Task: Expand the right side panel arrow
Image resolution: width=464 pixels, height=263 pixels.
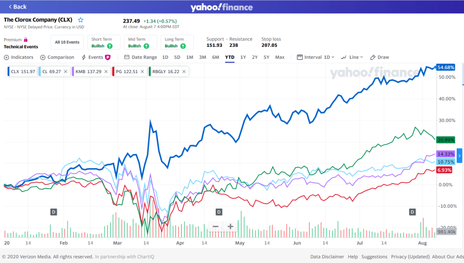Action: point(459,155)
